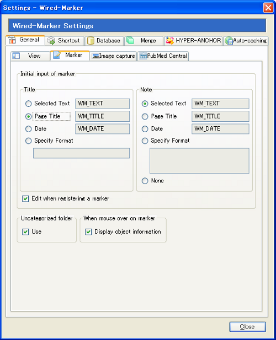Image resolution: width=276 pixels, height=340 pixels.
Task: Click the Shortcut tab icon
Action: (51, 41)
